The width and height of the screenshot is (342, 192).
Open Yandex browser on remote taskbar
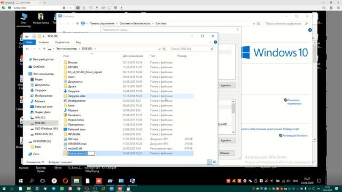pos(54,181)
